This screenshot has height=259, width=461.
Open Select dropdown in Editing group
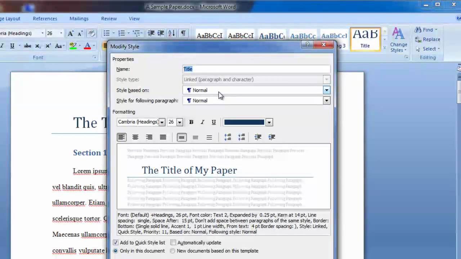pyautogui.click(x=439, y=49)
